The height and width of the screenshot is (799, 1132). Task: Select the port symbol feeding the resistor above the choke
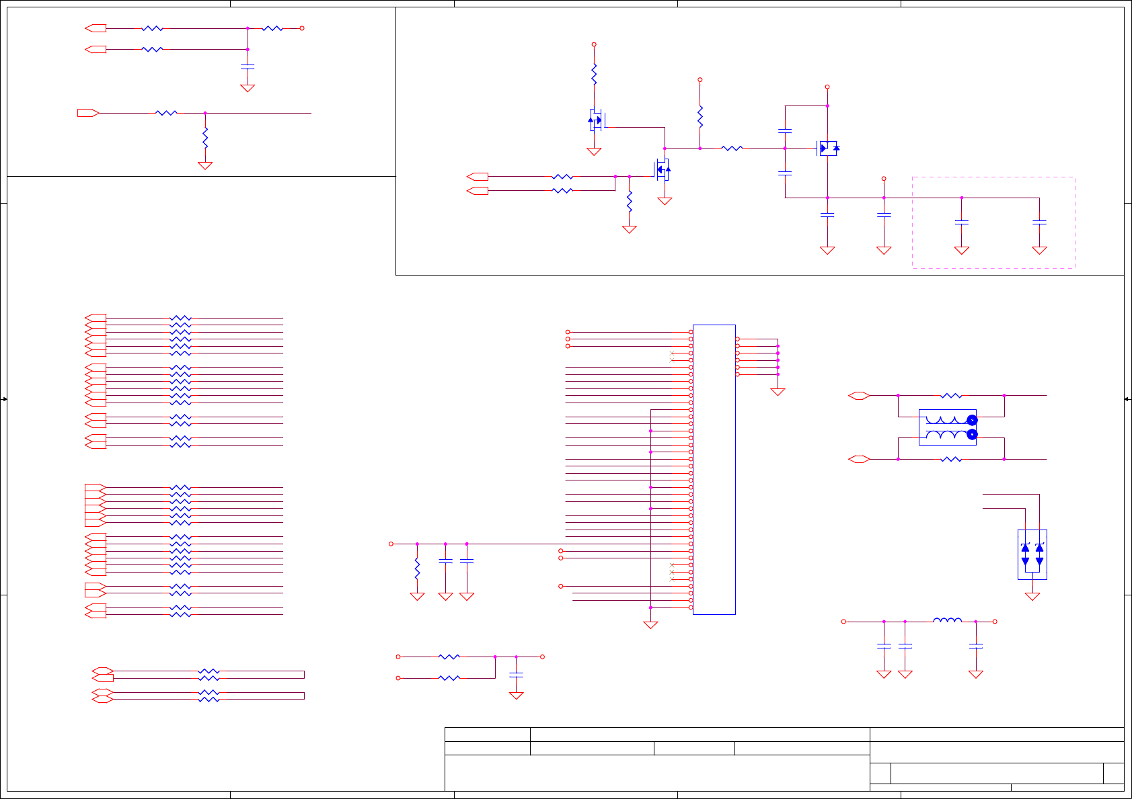pyautogui.click(x=859, y=396)
